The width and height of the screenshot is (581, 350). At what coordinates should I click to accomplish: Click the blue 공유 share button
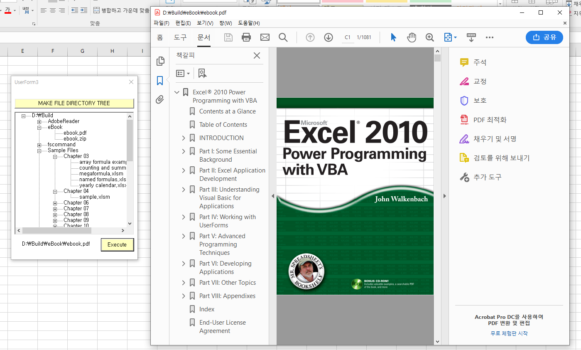pyautogui.click(x=544, y=37)
